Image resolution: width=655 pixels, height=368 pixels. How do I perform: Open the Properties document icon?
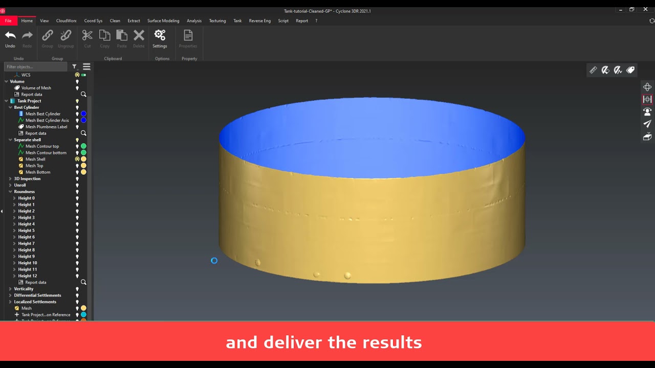pos(188,35)
